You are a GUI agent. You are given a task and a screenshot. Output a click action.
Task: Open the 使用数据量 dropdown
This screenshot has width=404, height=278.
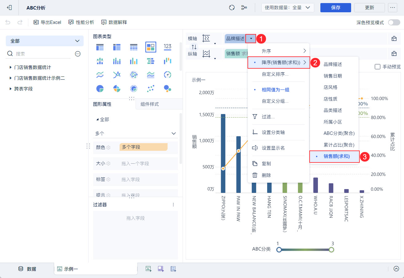point(287,8)
